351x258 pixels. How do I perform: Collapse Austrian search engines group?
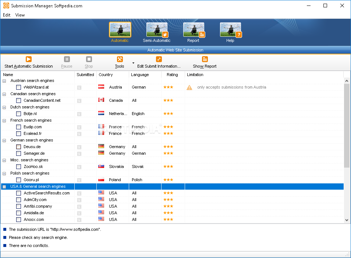[4, 81]
